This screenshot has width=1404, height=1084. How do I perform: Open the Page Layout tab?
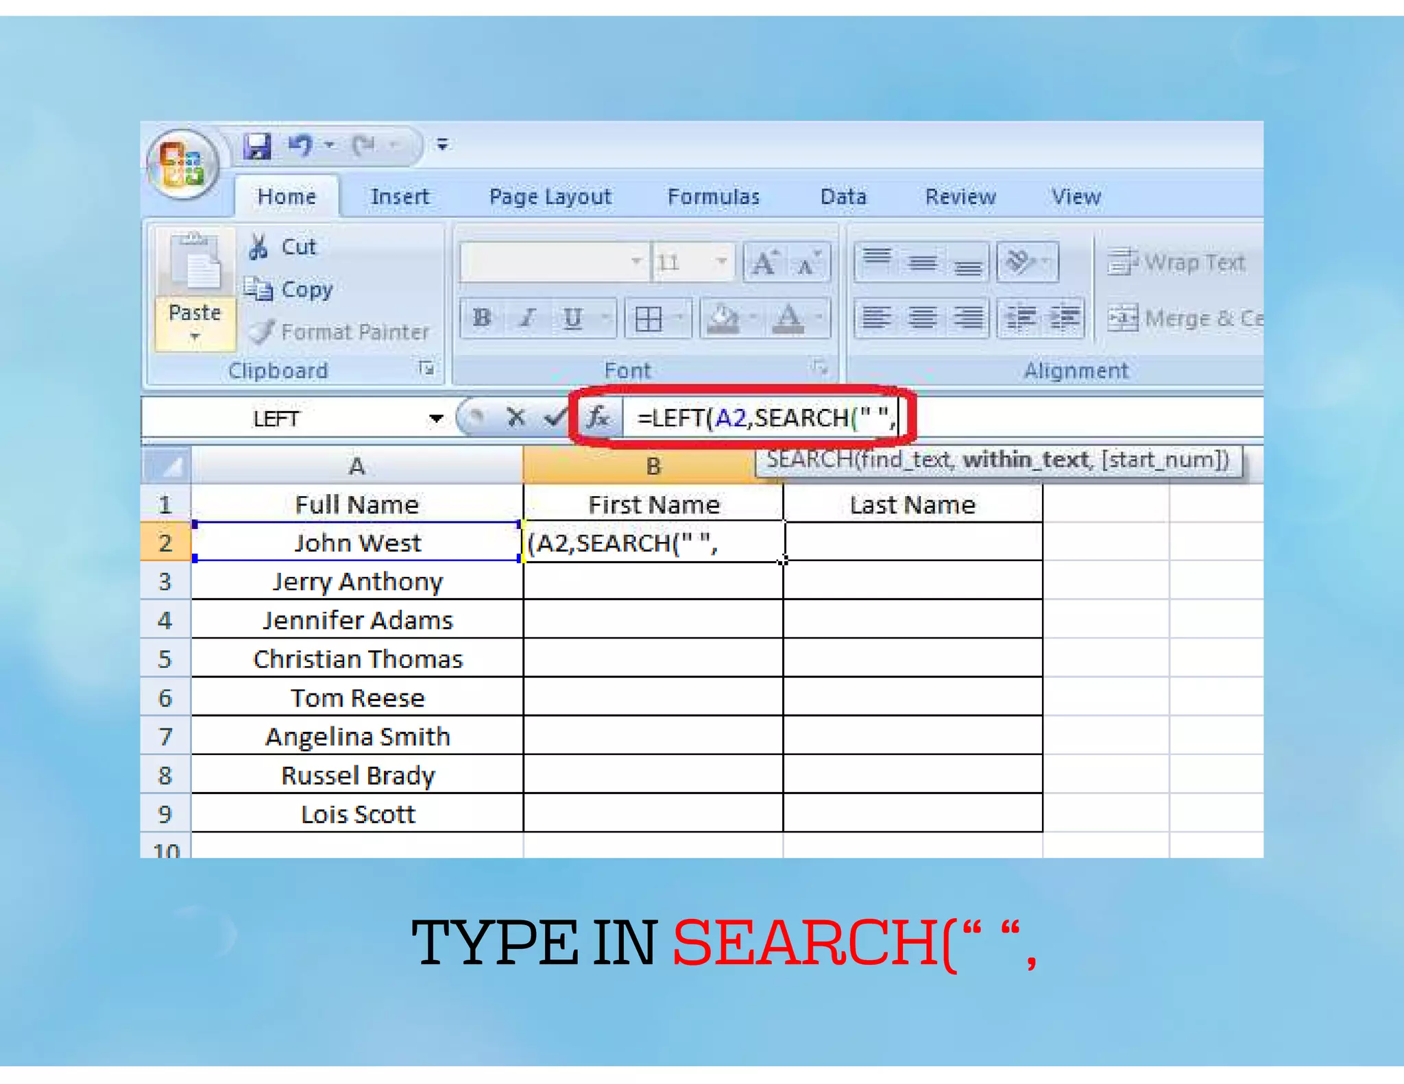tap(550, 197)
